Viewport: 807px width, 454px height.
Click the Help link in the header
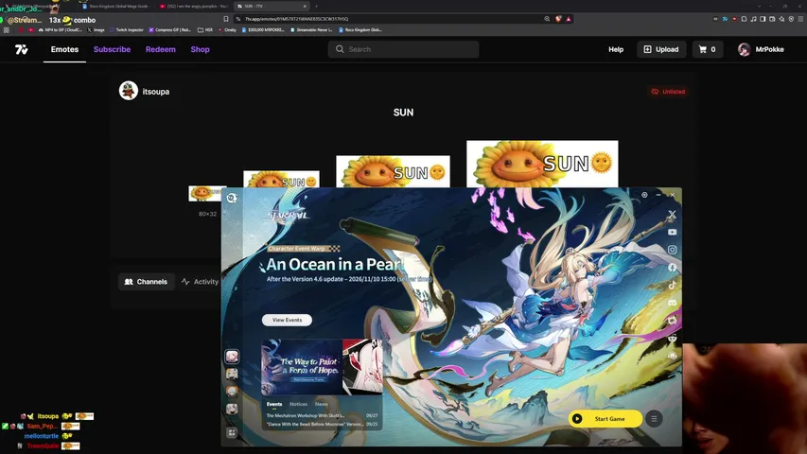pyautogui.click(x=616, y=49)
